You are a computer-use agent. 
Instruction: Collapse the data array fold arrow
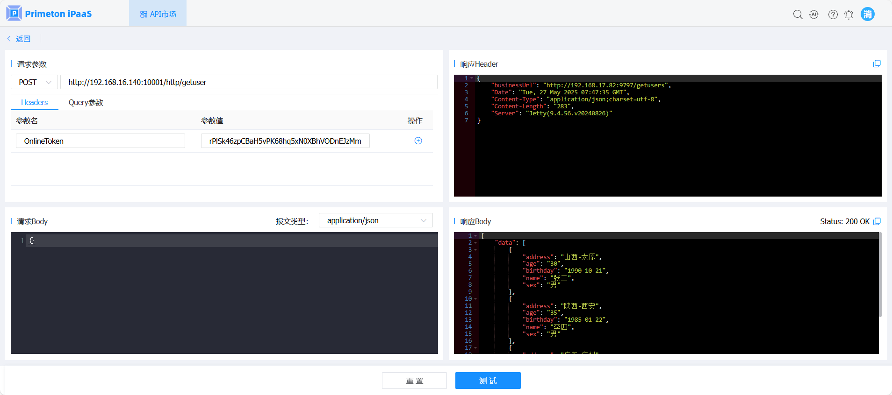[475, 243]
